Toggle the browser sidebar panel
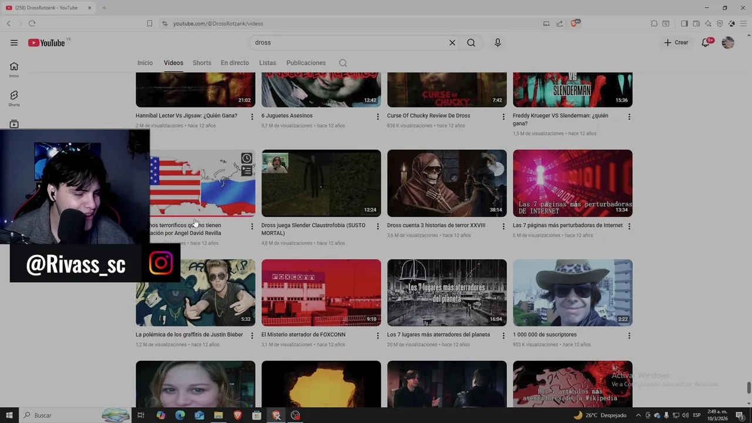The width and height of the screenshot is (752, 423). click(684, 23)
